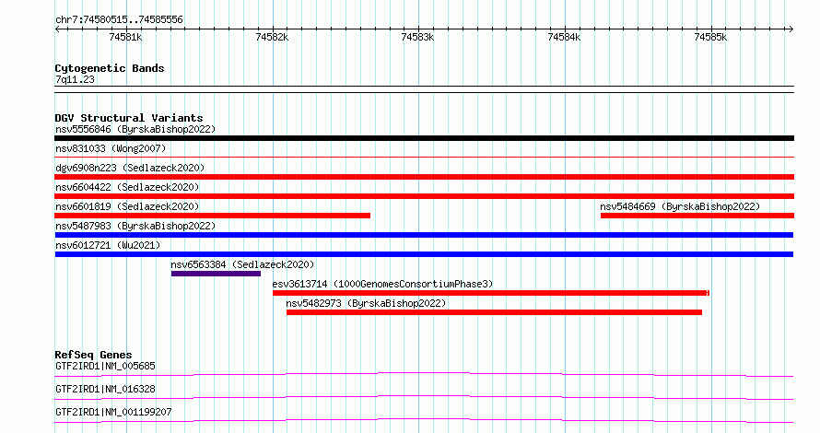Select the nsv5556846 (ByrskaBishop2022) label
This screenshot has width=820, height=433.
pos(135,129)
